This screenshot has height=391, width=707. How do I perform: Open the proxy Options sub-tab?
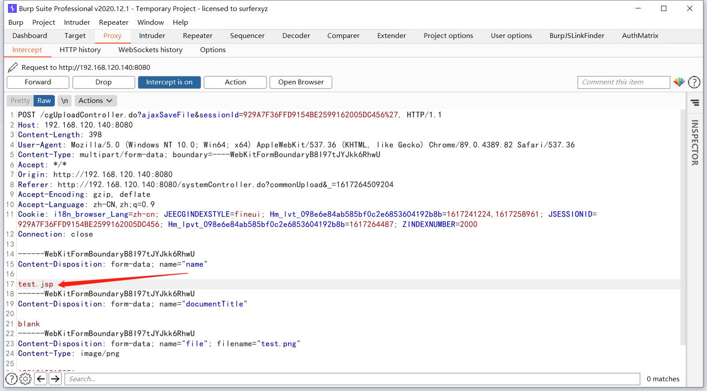pyautogui.click(x=213, y=50)
